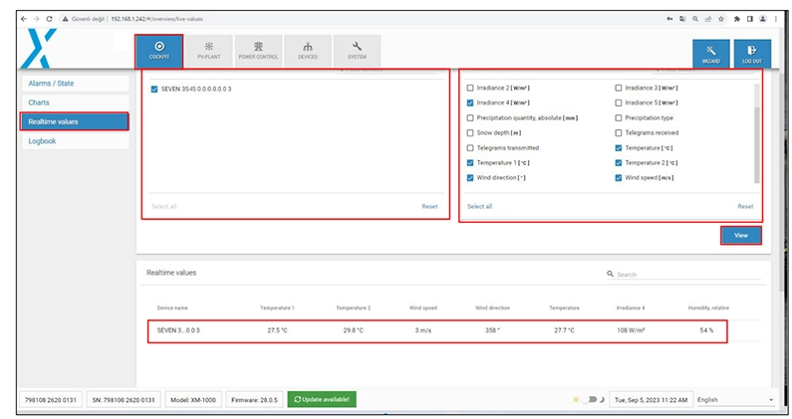
Task: Click the browser back arrow
Action: [x=24, y=19]
